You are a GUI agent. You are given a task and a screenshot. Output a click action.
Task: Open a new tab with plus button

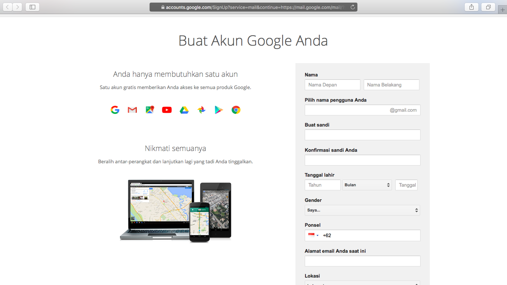pyautogui.click(x=503, y=10)
